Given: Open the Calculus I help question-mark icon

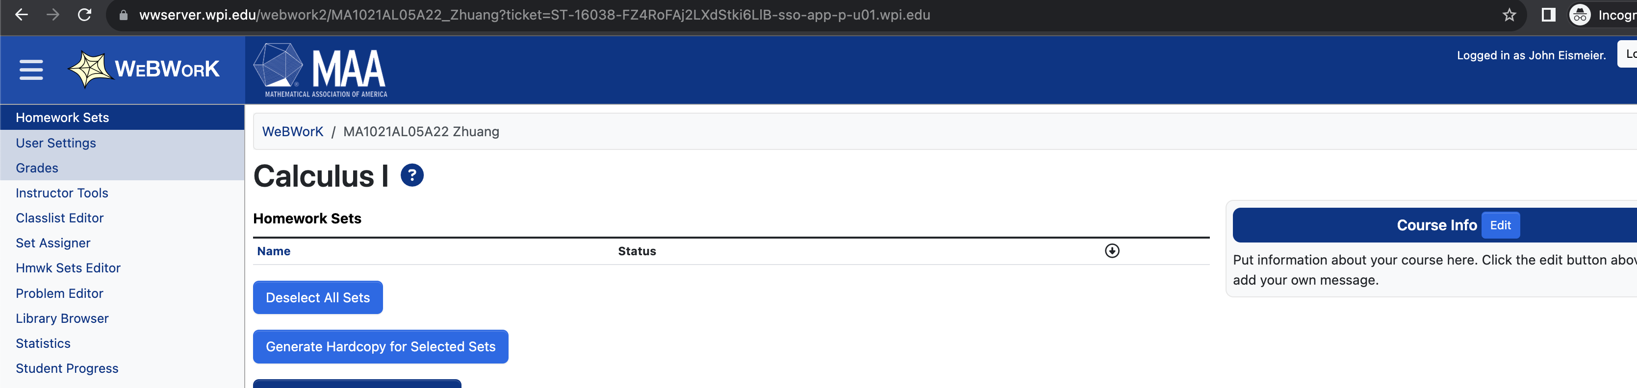Looking at the screenshot, I should tap(412, 176).
